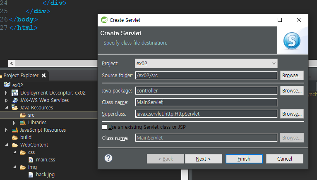Select the ex02 project root label

click(18, 85)
